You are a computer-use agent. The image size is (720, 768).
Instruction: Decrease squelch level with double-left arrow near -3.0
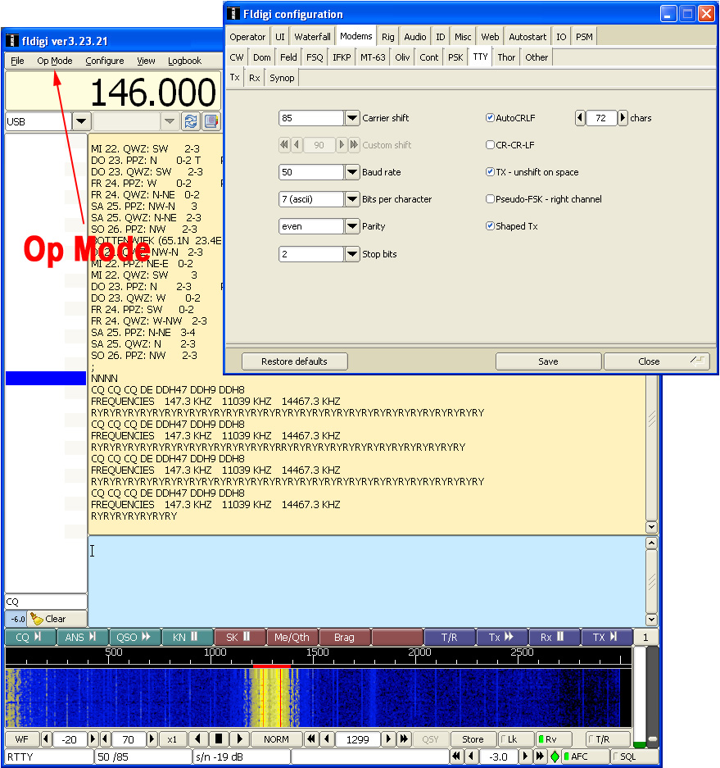click(456, 757)
